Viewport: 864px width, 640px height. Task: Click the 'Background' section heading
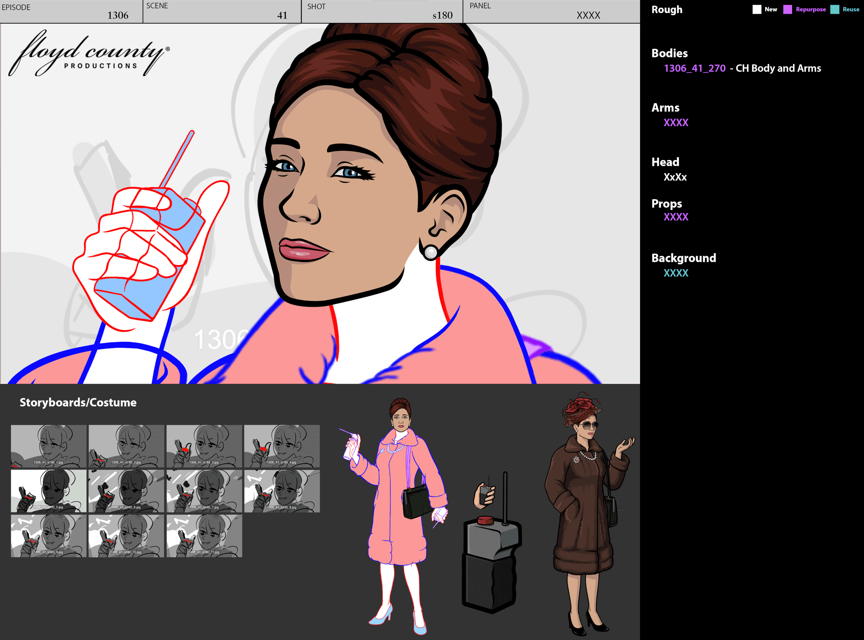(x=684, y=258)
